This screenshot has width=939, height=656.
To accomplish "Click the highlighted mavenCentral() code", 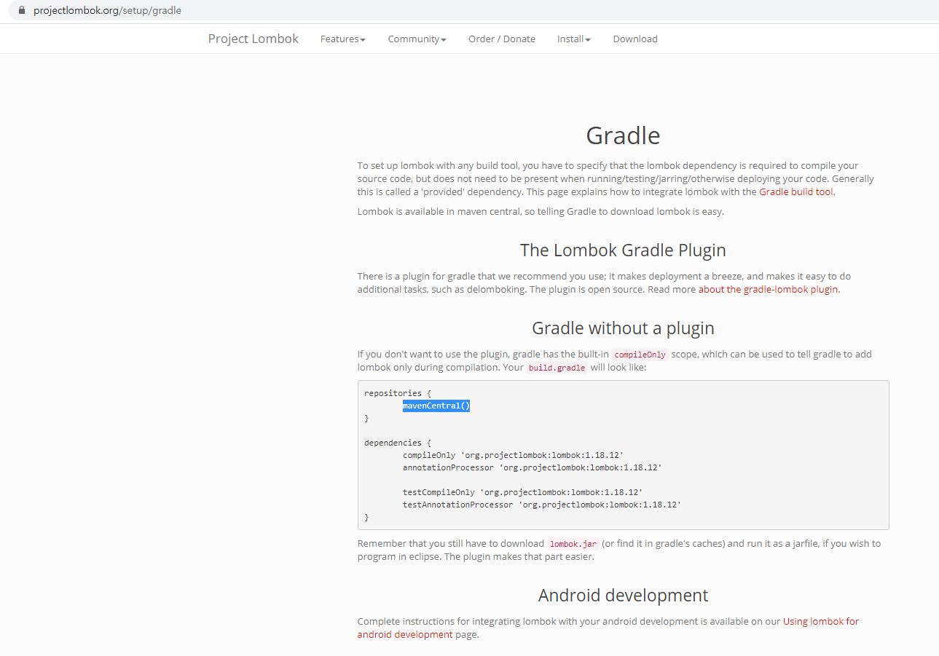I will (436, 406).
